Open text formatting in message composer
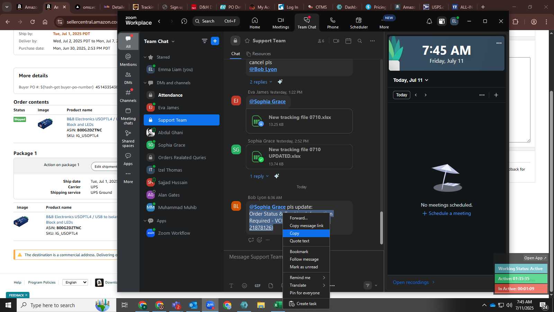 tap(231, 286)
